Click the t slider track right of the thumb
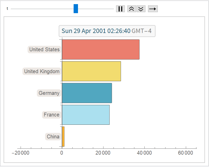The height and width of the screenshot is (167, 209). click(95, 9)
